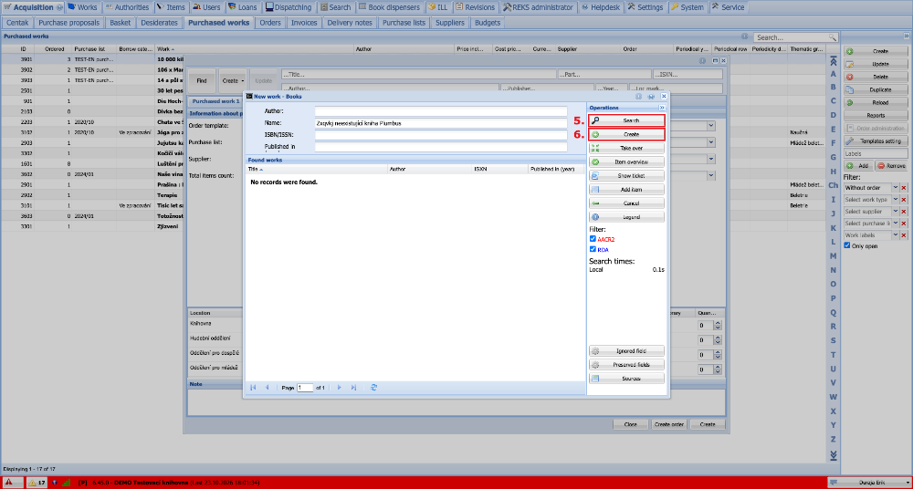Jump to bottom of alphabet index with double-down arrow

pyautogui.click(x=834, y=454)
